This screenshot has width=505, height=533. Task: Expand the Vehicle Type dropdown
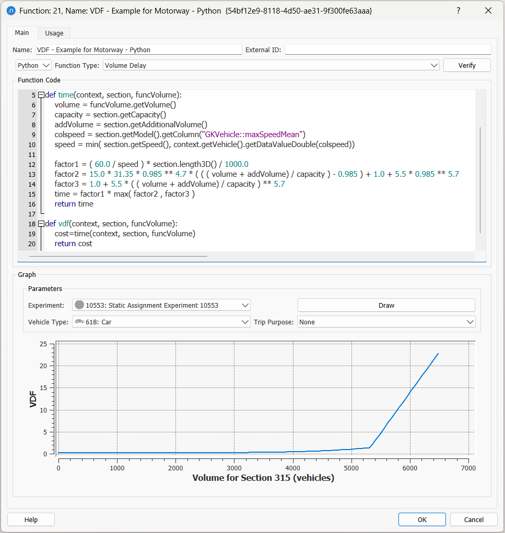click(244, 322)
